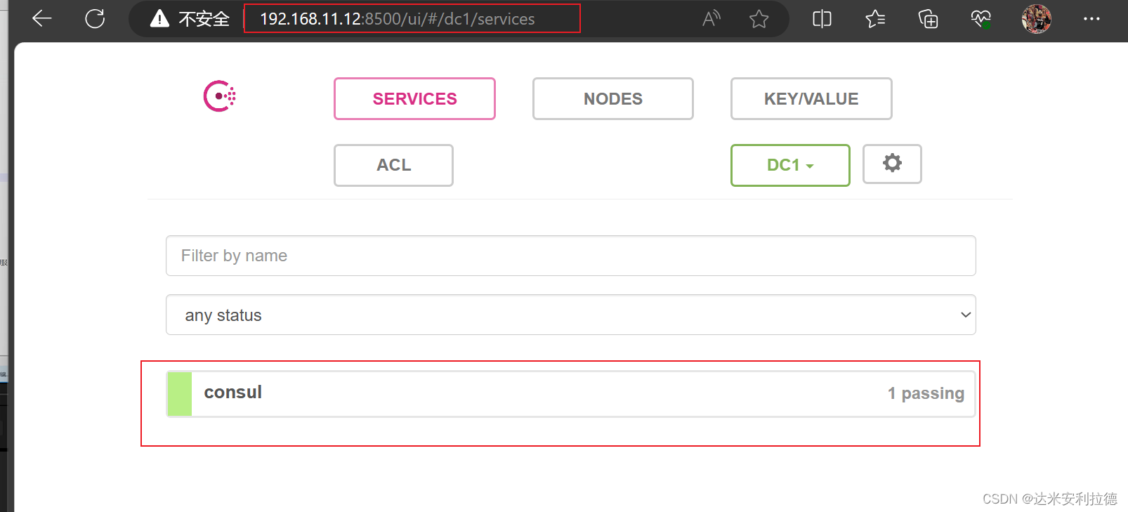Switch to the NODES tab
Screen dimensions: 1128x512
612,98
